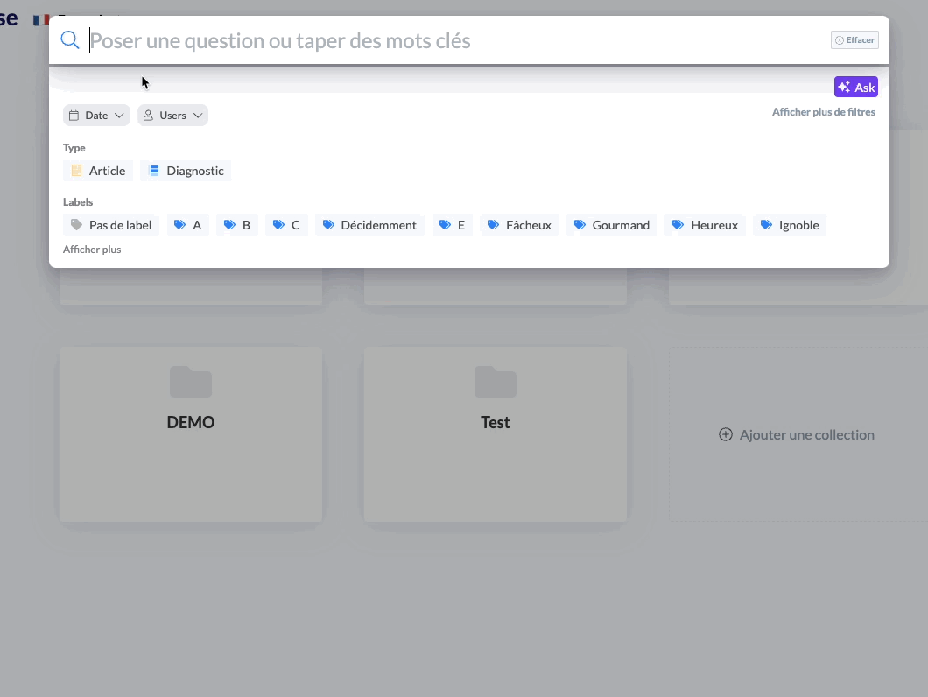928x697 pixels.
Task: Click Ajouter une collection
Action: click(x=797, y=434)
